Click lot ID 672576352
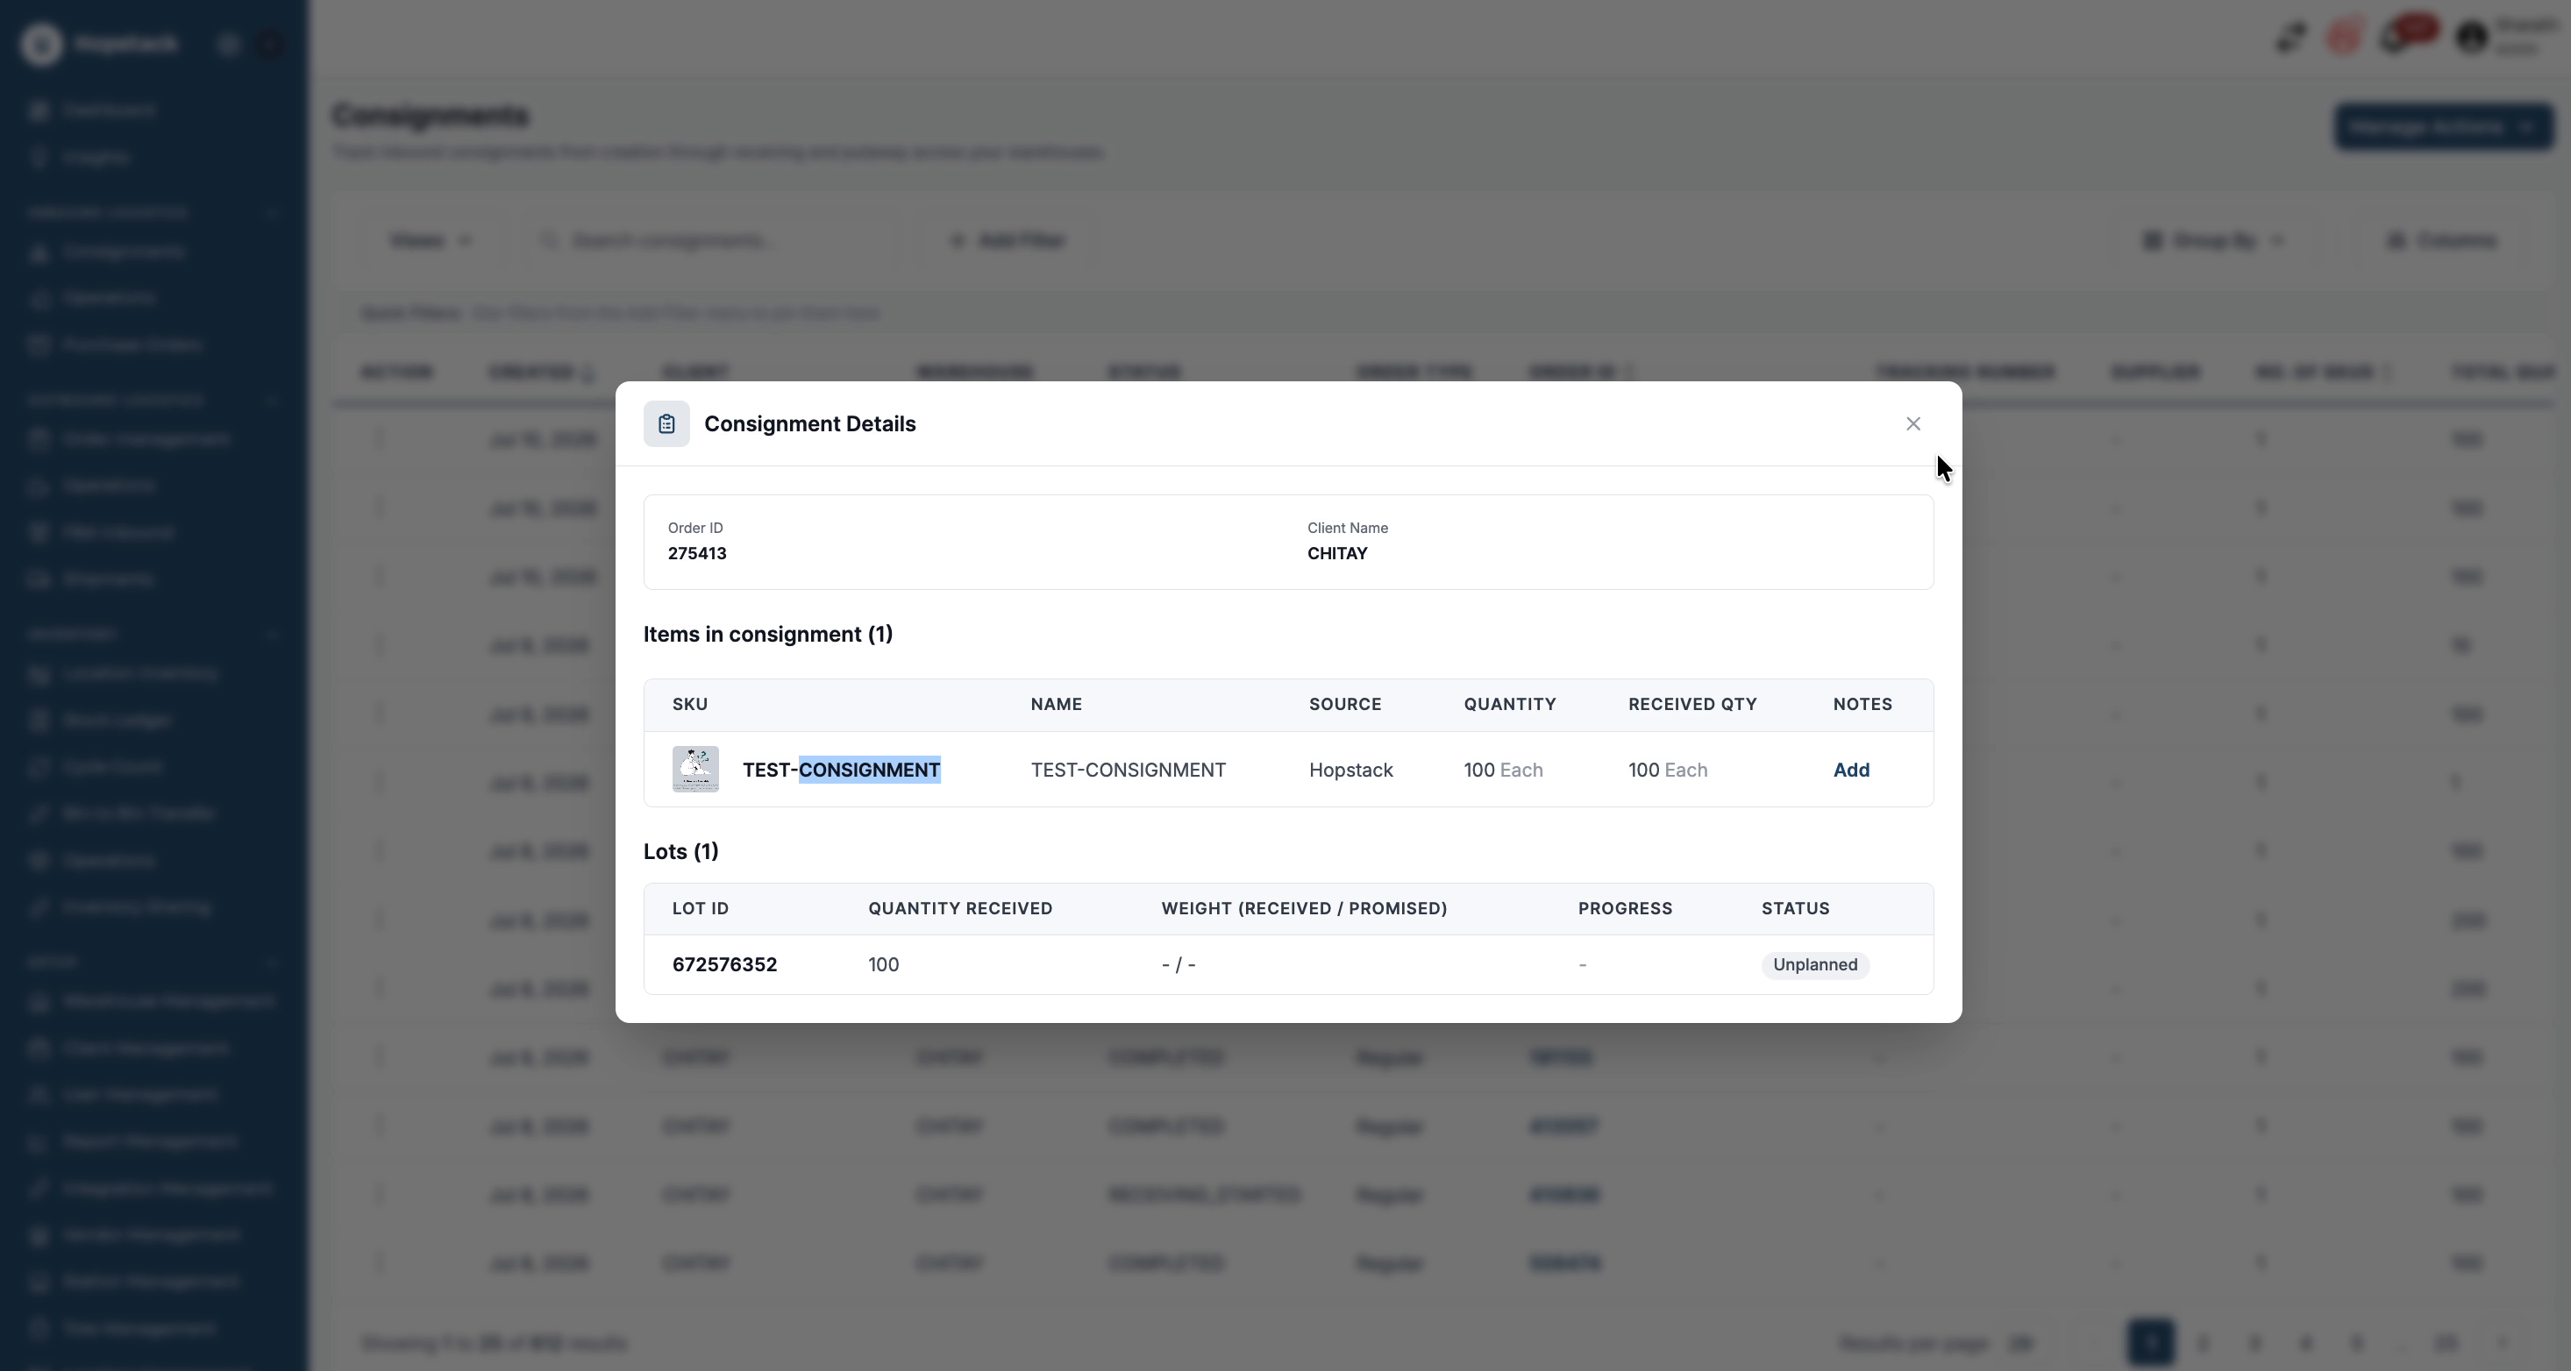Viewport: 2571px width, 1371px height. coord(724,964)
